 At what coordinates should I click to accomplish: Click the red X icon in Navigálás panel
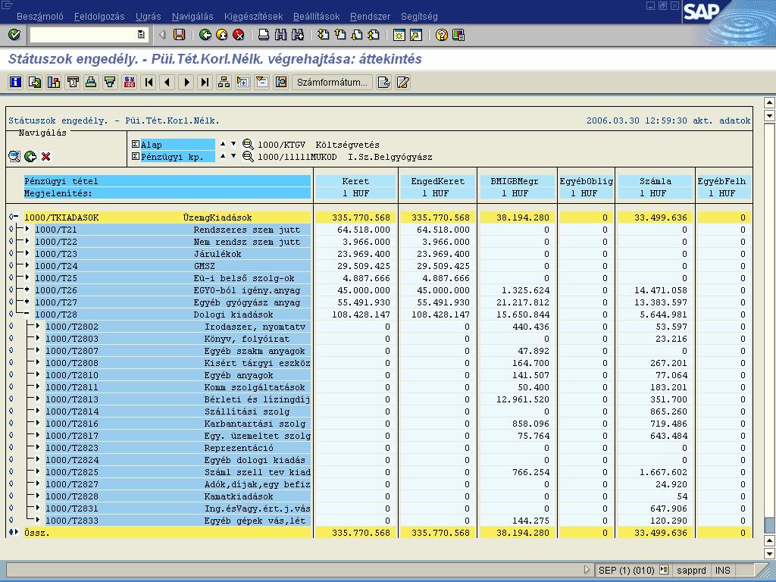[x=46, y=157]
